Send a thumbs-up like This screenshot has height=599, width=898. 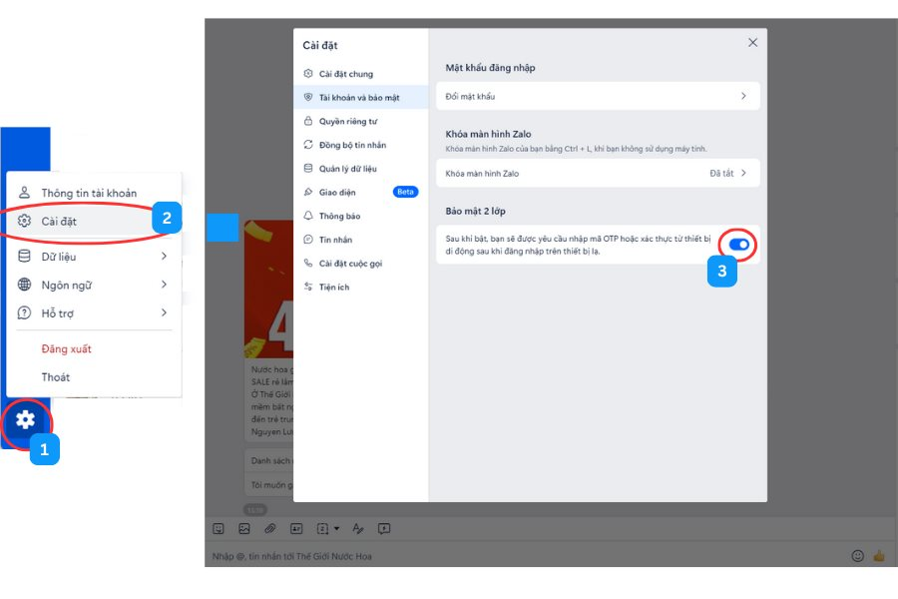click(879, 556)
